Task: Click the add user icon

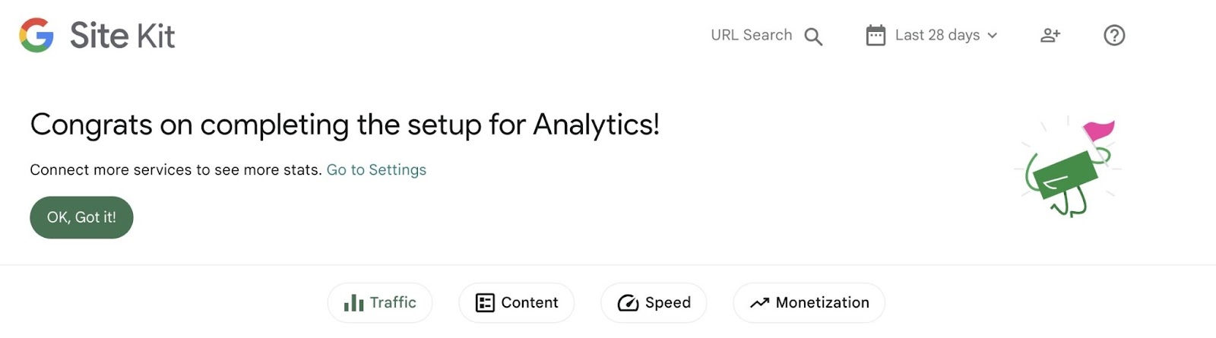Action: 1050,35
